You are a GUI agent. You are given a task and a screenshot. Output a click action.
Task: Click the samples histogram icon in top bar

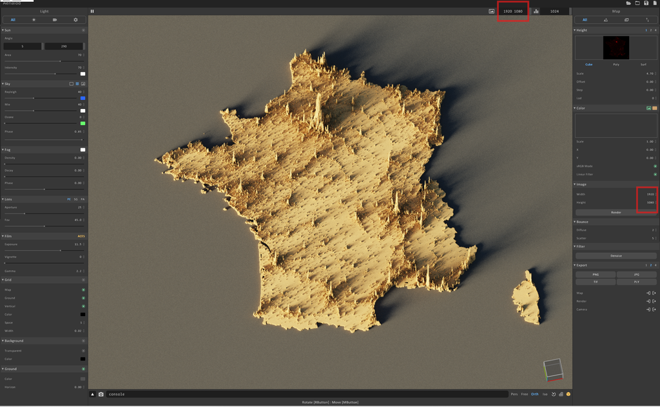point(536,12)
